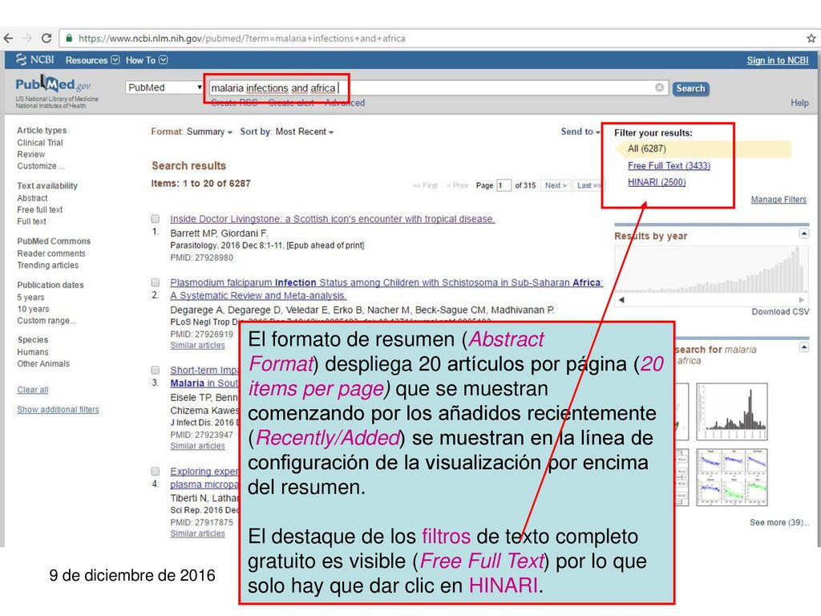Click the NCBI logo
This screenshot has width=821, height=616.
pyautogui.click(x=34, y=59)
